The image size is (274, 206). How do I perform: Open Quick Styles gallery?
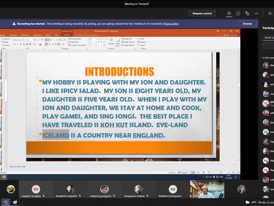coord(118,42)
